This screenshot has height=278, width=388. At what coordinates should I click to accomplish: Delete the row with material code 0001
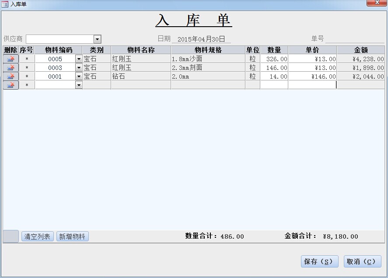click(11, 76)
